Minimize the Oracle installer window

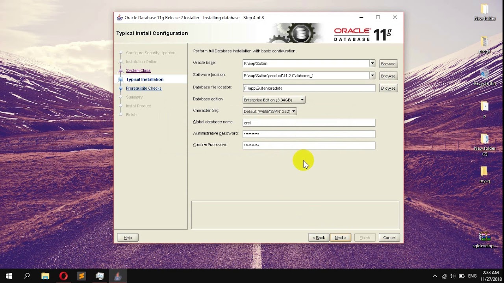pos(361,18)
